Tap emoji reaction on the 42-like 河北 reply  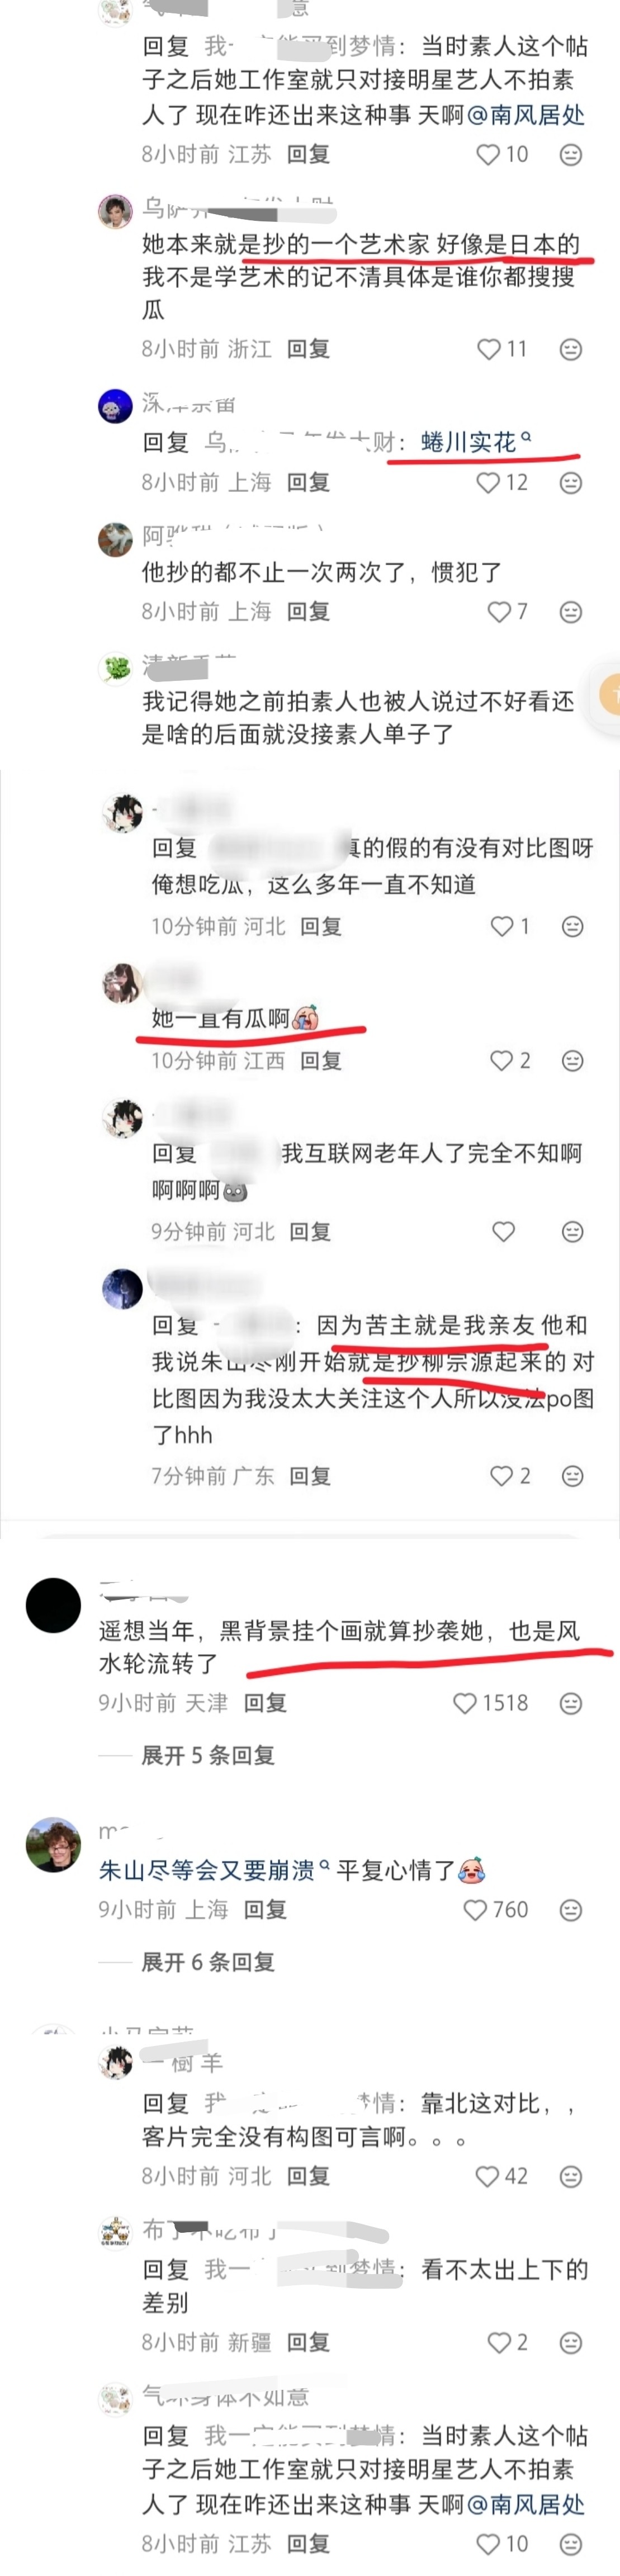click(x=571, y=2176)
